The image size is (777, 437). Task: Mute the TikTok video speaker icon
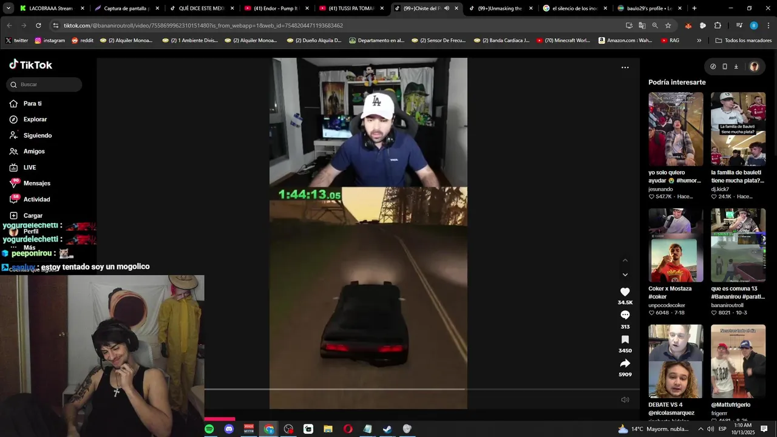(x=625, y=399)
